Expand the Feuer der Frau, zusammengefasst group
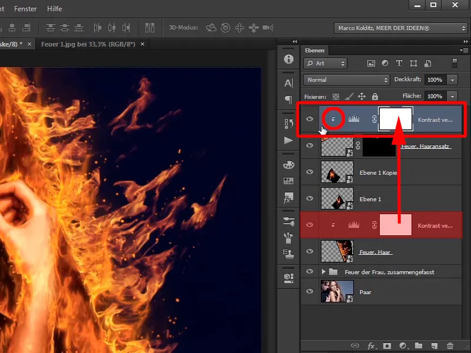Screen dimensions: 471x353 point(323,272)
